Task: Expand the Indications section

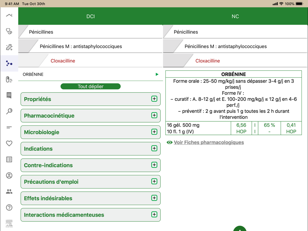Action: click(x=91, y=149)
